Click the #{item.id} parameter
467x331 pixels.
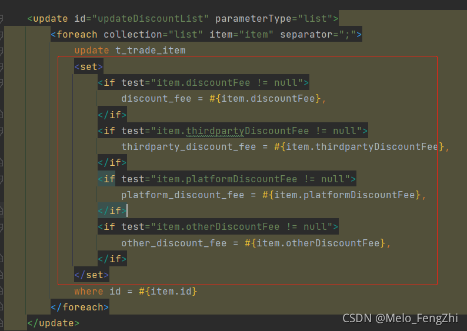(168, 291)
